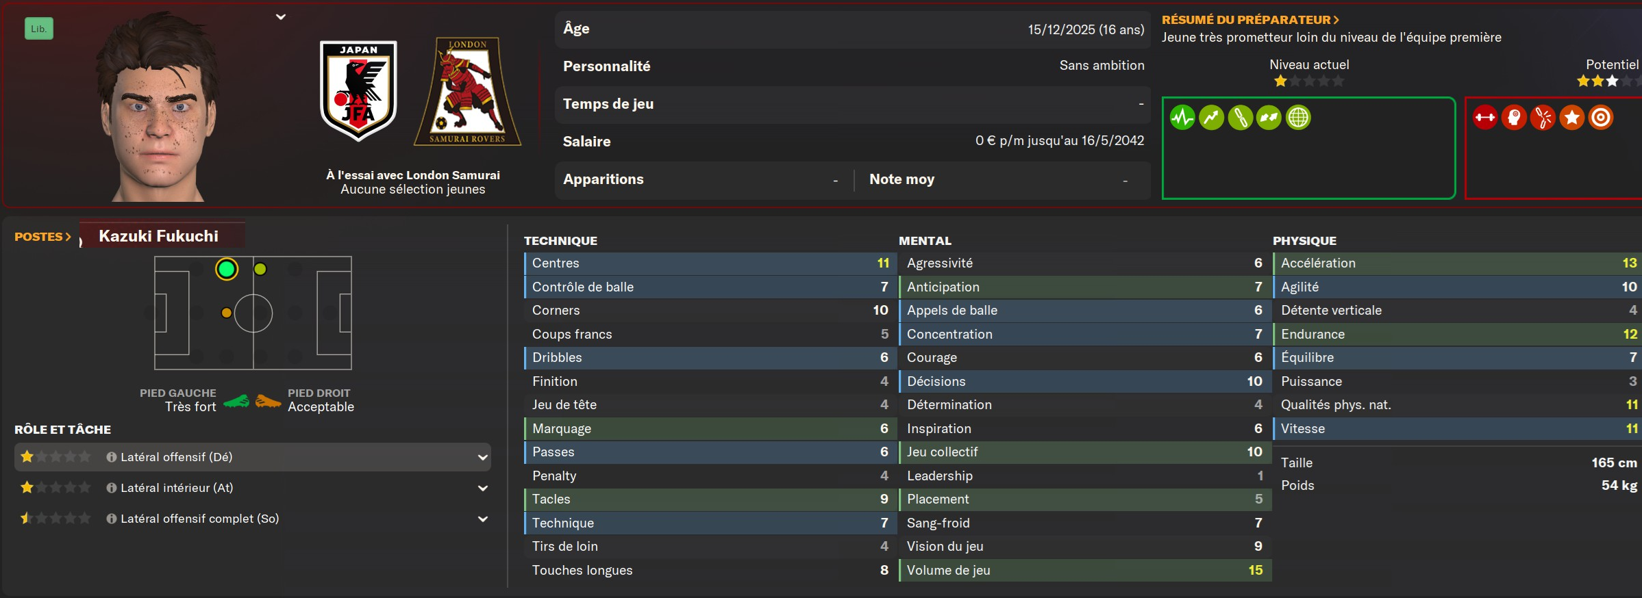Click the upward trend arrow icon
Image resolution: width=1642 pixels, height=598 pixels.
1211,118
